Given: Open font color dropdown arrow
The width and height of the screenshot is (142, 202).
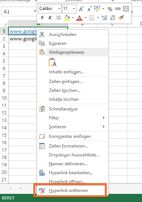Looking at the screenshot, I should click(x=85, y=18).
